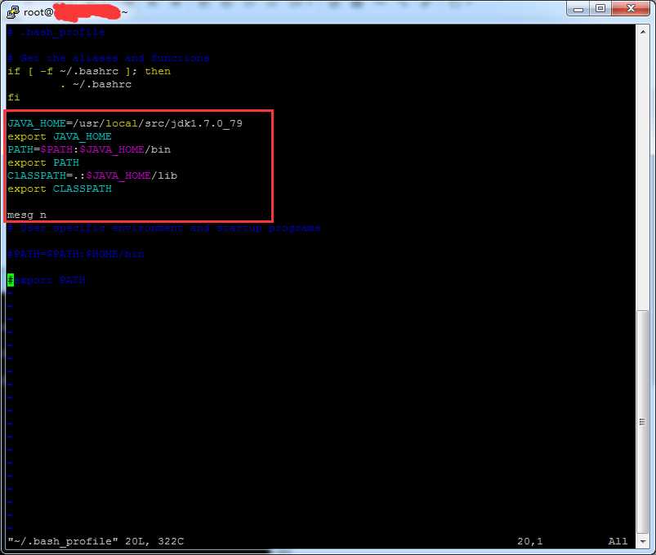Click the '# .bash_profile' comment line
This screenshot has width=656, height=555.
pyautogui.click(x=56, y=32)
